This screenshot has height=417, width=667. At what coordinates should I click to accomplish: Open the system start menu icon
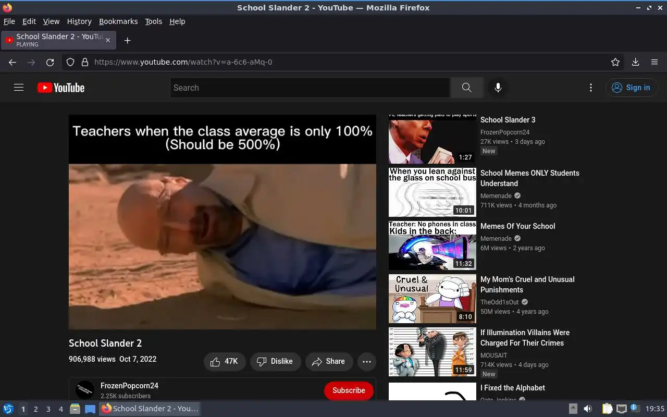point(8,409)
